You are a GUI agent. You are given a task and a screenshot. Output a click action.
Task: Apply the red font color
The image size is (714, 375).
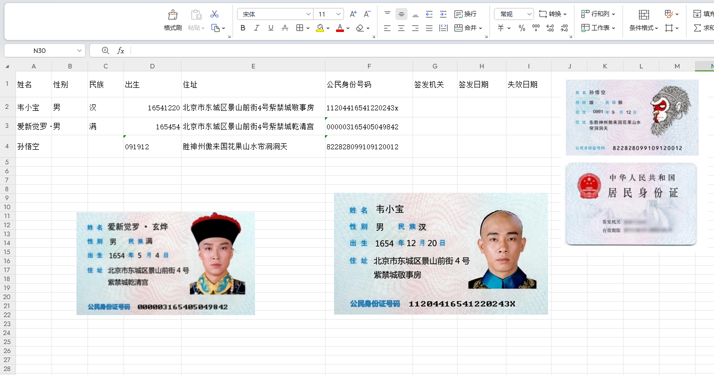coord(340,28)
